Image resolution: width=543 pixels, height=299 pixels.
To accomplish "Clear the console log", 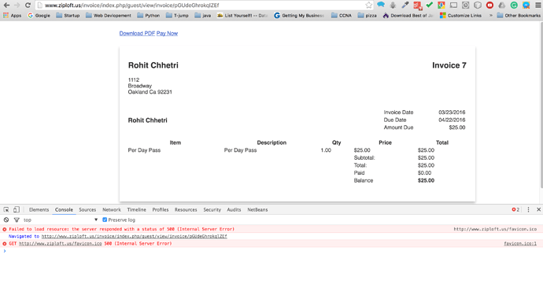I will [x=6, y=220].
